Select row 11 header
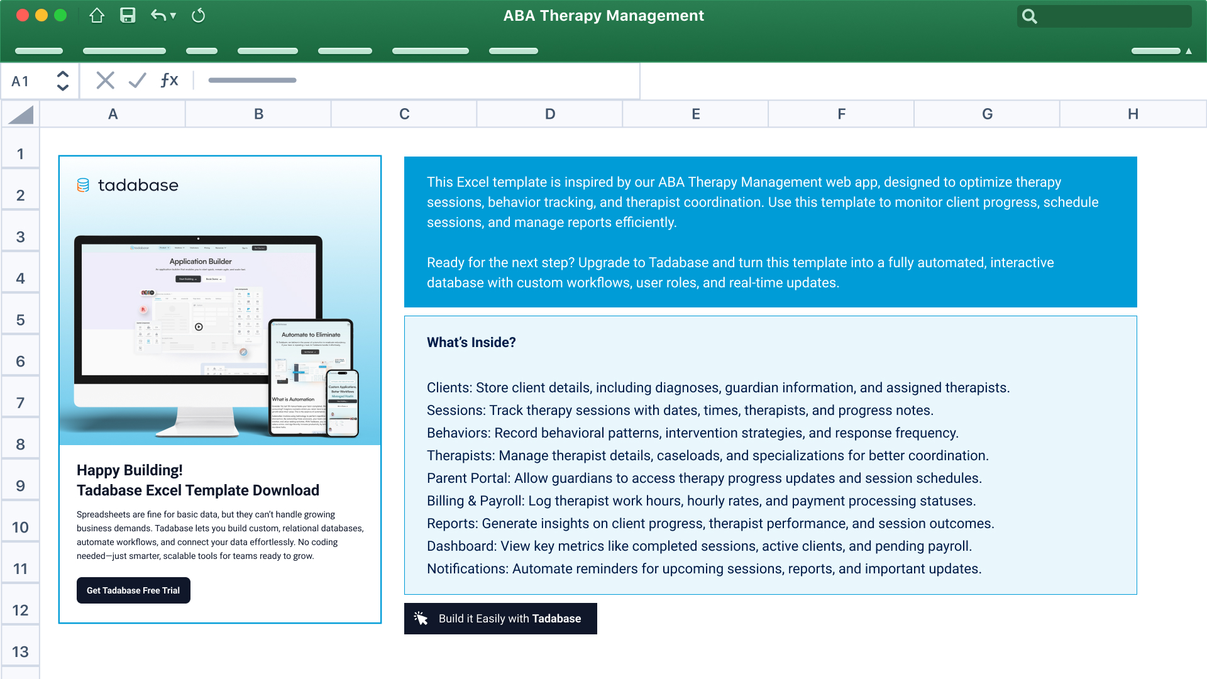 (21, 563)
